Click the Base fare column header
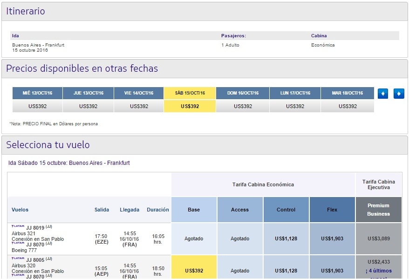This screenshot has height=279, width=409. (194, 210)
